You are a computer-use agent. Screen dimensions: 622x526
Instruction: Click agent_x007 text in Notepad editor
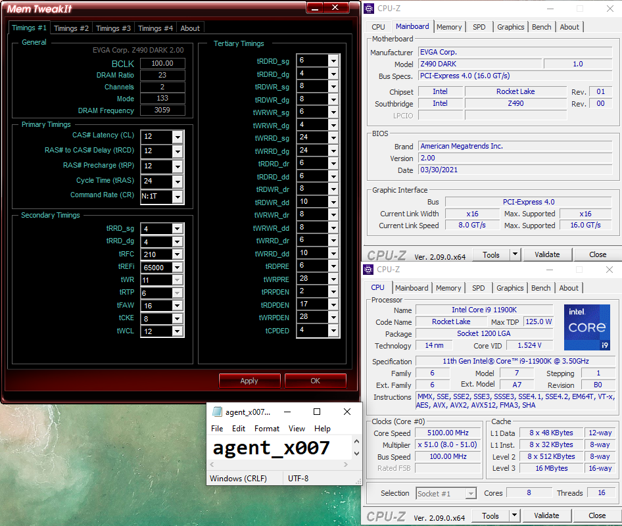pyautogui.click(x=272, y=448)
